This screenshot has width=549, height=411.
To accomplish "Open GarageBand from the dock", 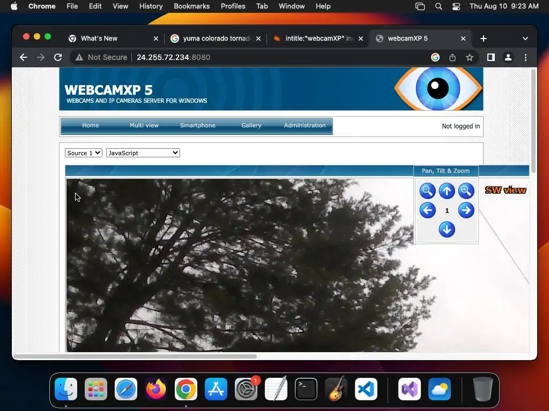I will tap(336, 389).
